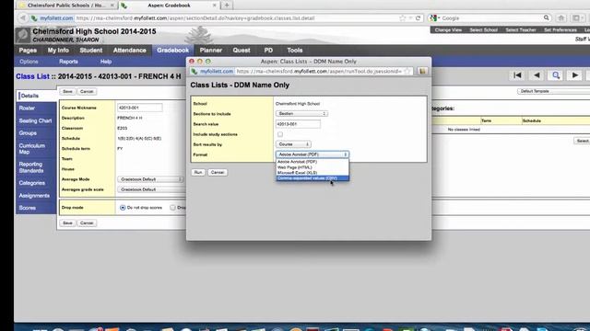Open the Sort results by dropdown
This screenshot has height=331, width=590.
tap(293, 144)
